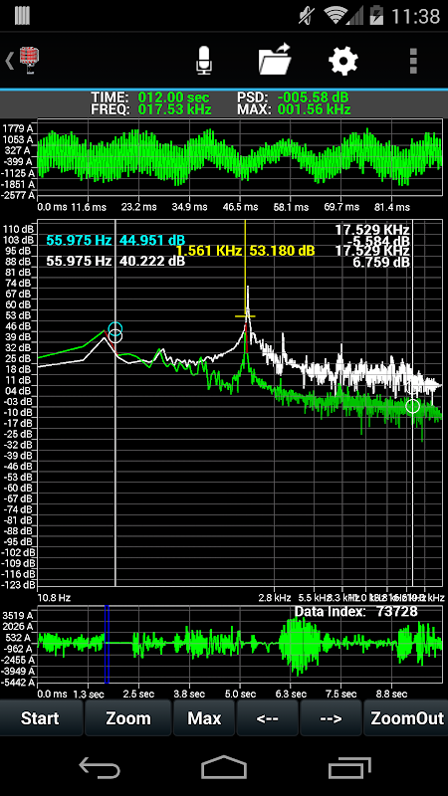Open the three-dot overflow menu
Viewport: 448px width, 796px height.
click(x=413, y=61)
